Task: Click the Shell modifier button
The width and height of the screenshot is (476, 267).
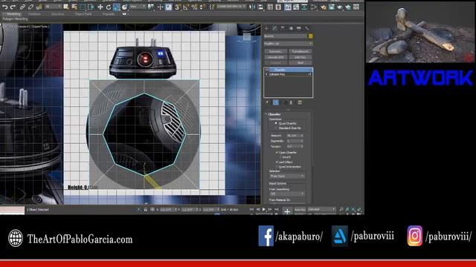Action: 300,62
